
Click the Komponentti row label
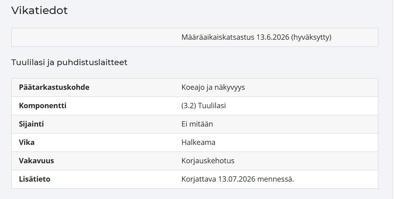point(43,106)
